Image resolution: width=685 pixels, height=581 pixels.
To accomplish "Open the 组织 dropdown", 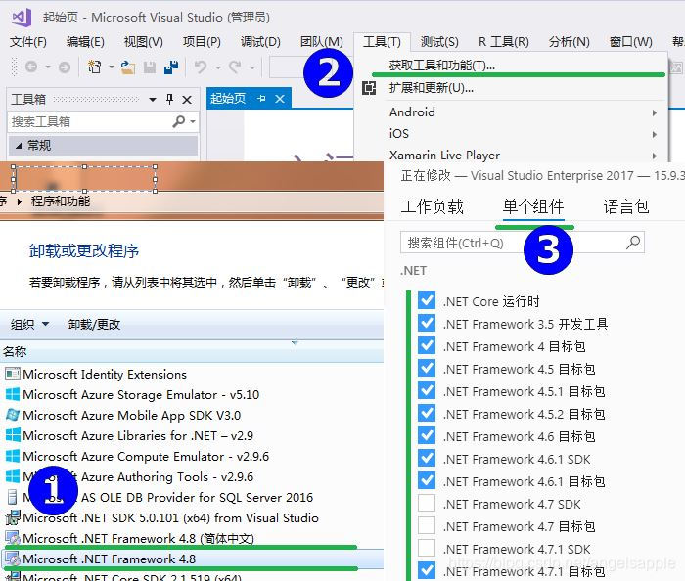I will tap(29, 325).
